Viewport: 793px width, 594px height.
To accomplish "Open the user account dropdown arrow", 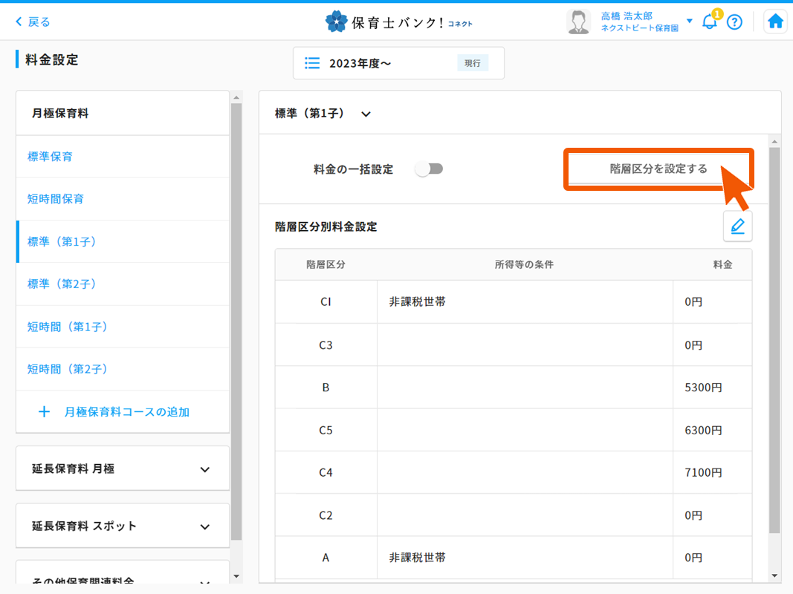I will 689,21.
